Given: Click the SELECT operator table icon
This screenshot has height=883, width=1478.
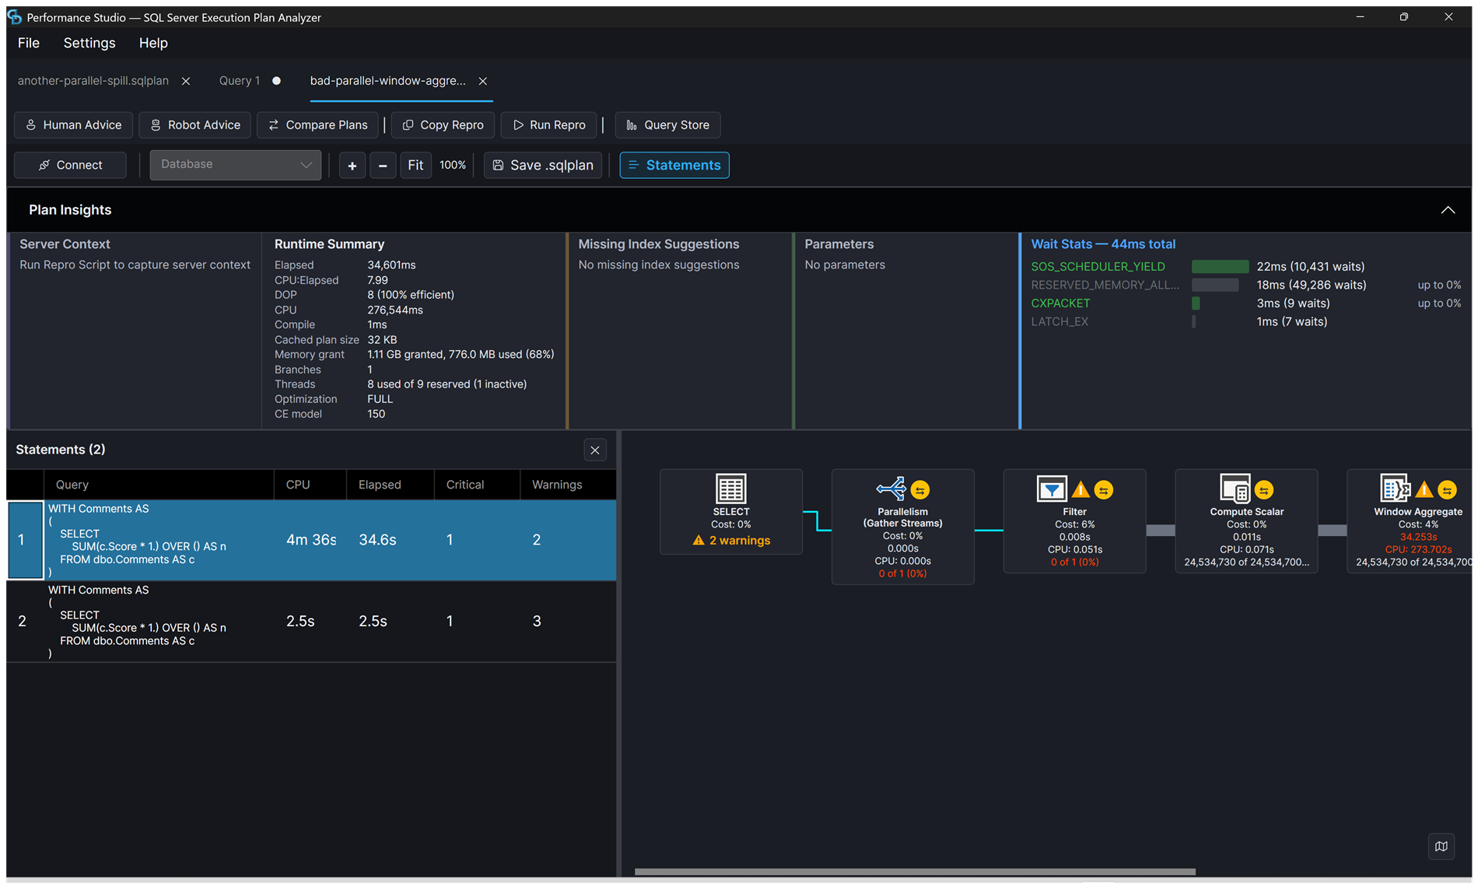Looking at the screenshot, I should [730, 489].
